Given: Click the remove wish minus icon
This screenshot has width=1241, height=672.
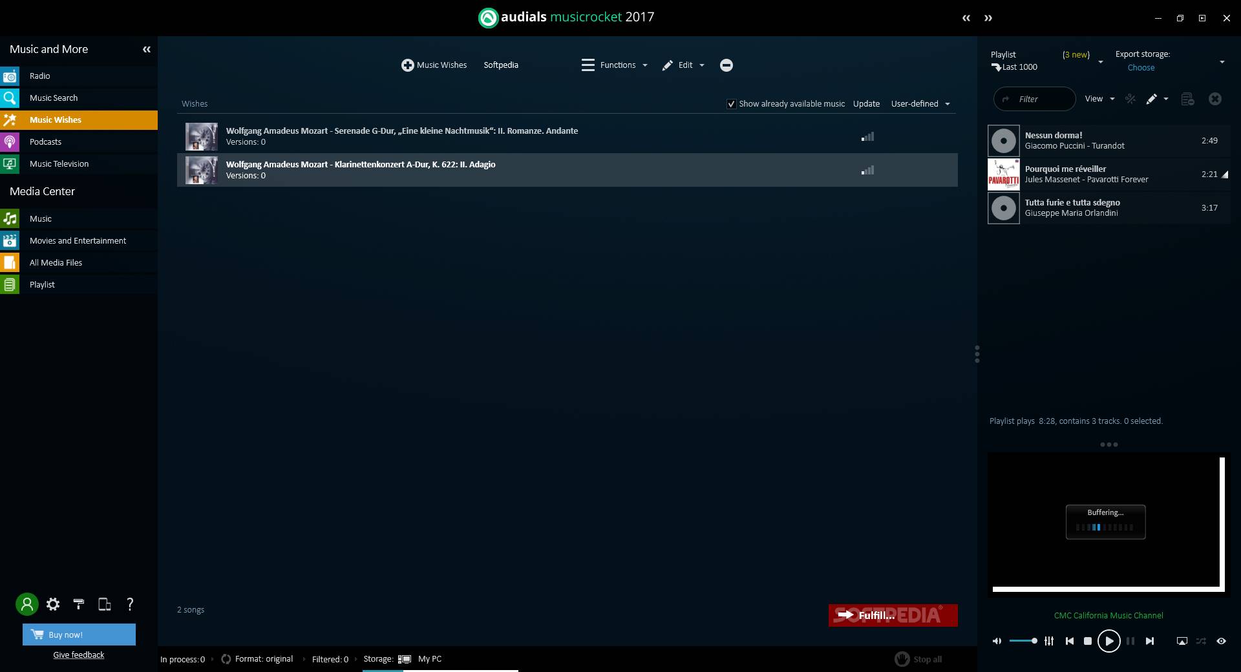Looking at the screenshot, I should pos(727,65).
